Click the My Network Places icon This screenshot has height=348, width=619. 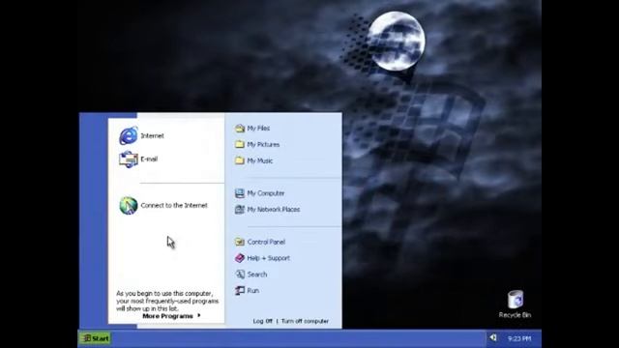[240, 210]
